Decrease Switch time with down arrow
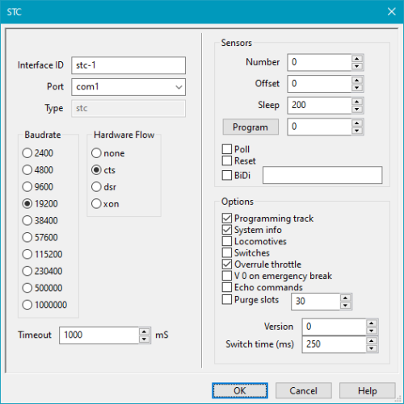Image resolution: width=404 pixels, height=404 pixels. [x=372, y=348]
